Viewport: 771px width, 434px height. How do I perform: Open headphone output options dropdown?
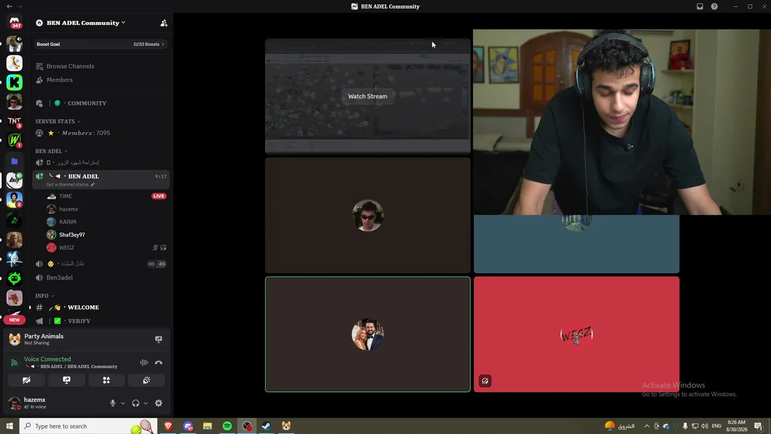tap(146, 403)
